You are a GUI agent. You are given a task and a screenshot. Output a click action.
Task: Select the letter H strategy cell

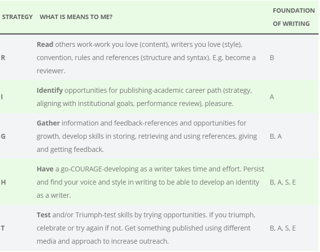(x=3, y=182)
